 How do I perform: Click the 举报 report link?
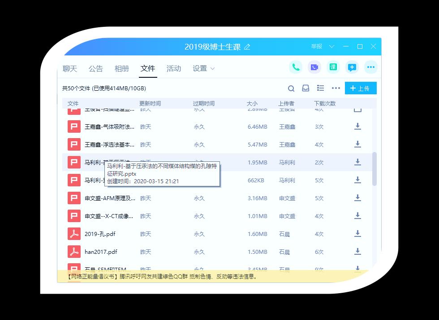tap(317, 46)
